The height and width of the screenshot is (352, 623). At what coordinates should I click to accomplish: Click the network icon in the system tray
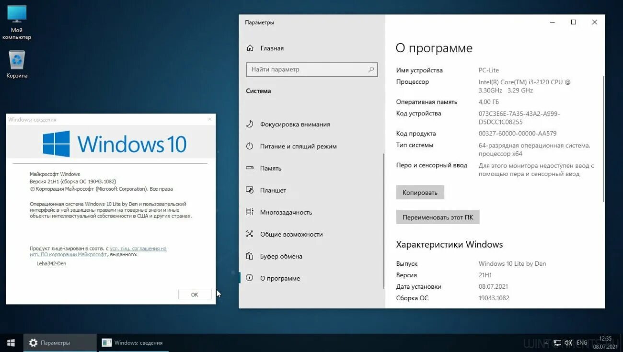pyautogui.click(x=557, y=343)
